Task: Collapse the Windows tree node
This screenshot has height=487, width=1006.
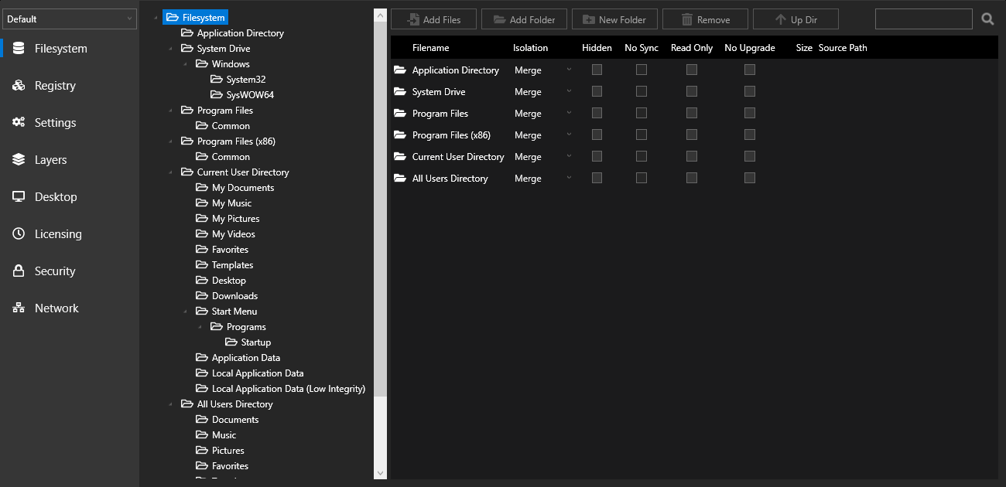Action: pyautogui.click(x=185, y=64)
